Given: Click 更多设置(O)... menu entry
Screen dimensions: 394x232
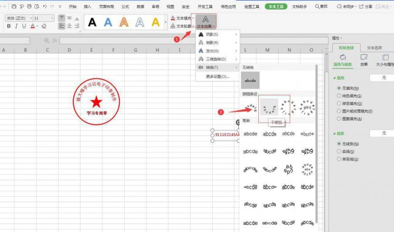Looking at the screenshot, I should pos(218,77).
